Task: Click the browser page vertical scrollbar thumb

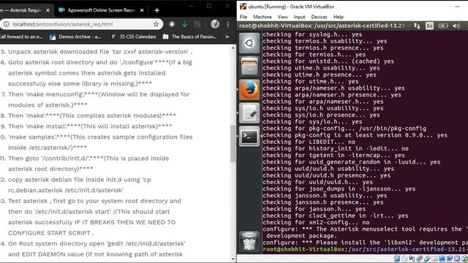Action: click(x=233, y=144)
